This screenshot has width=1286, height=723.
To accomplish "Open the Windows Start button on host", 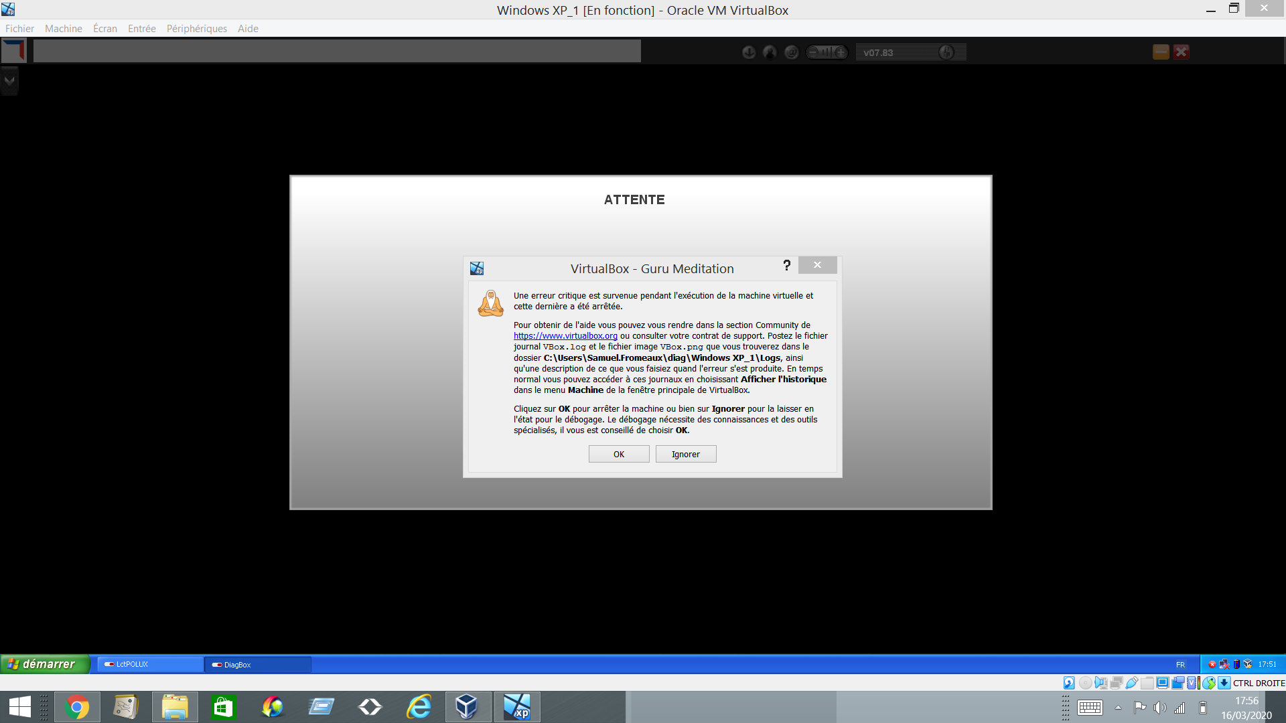I will [x=20, y=707].
